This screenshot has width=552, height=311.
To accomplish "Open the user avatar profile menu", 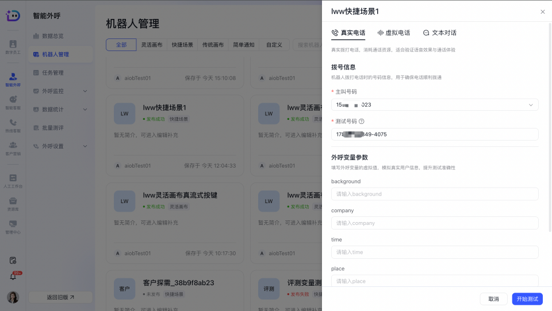I will [13, 297].
